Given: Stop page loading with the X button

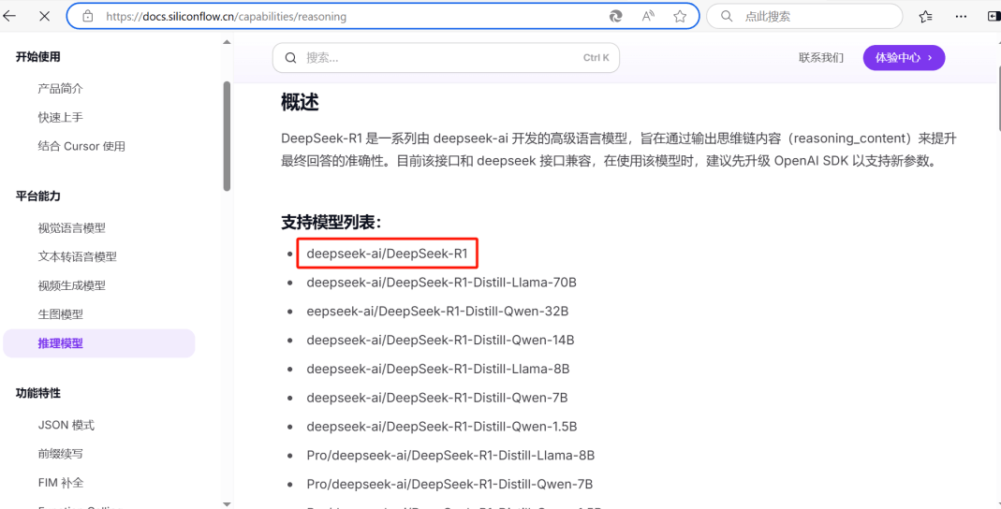Looking at the screenshot, I should point(45,16).
